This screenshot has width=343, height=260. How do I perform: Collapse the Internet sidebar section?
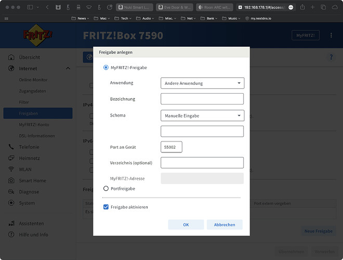68,69
